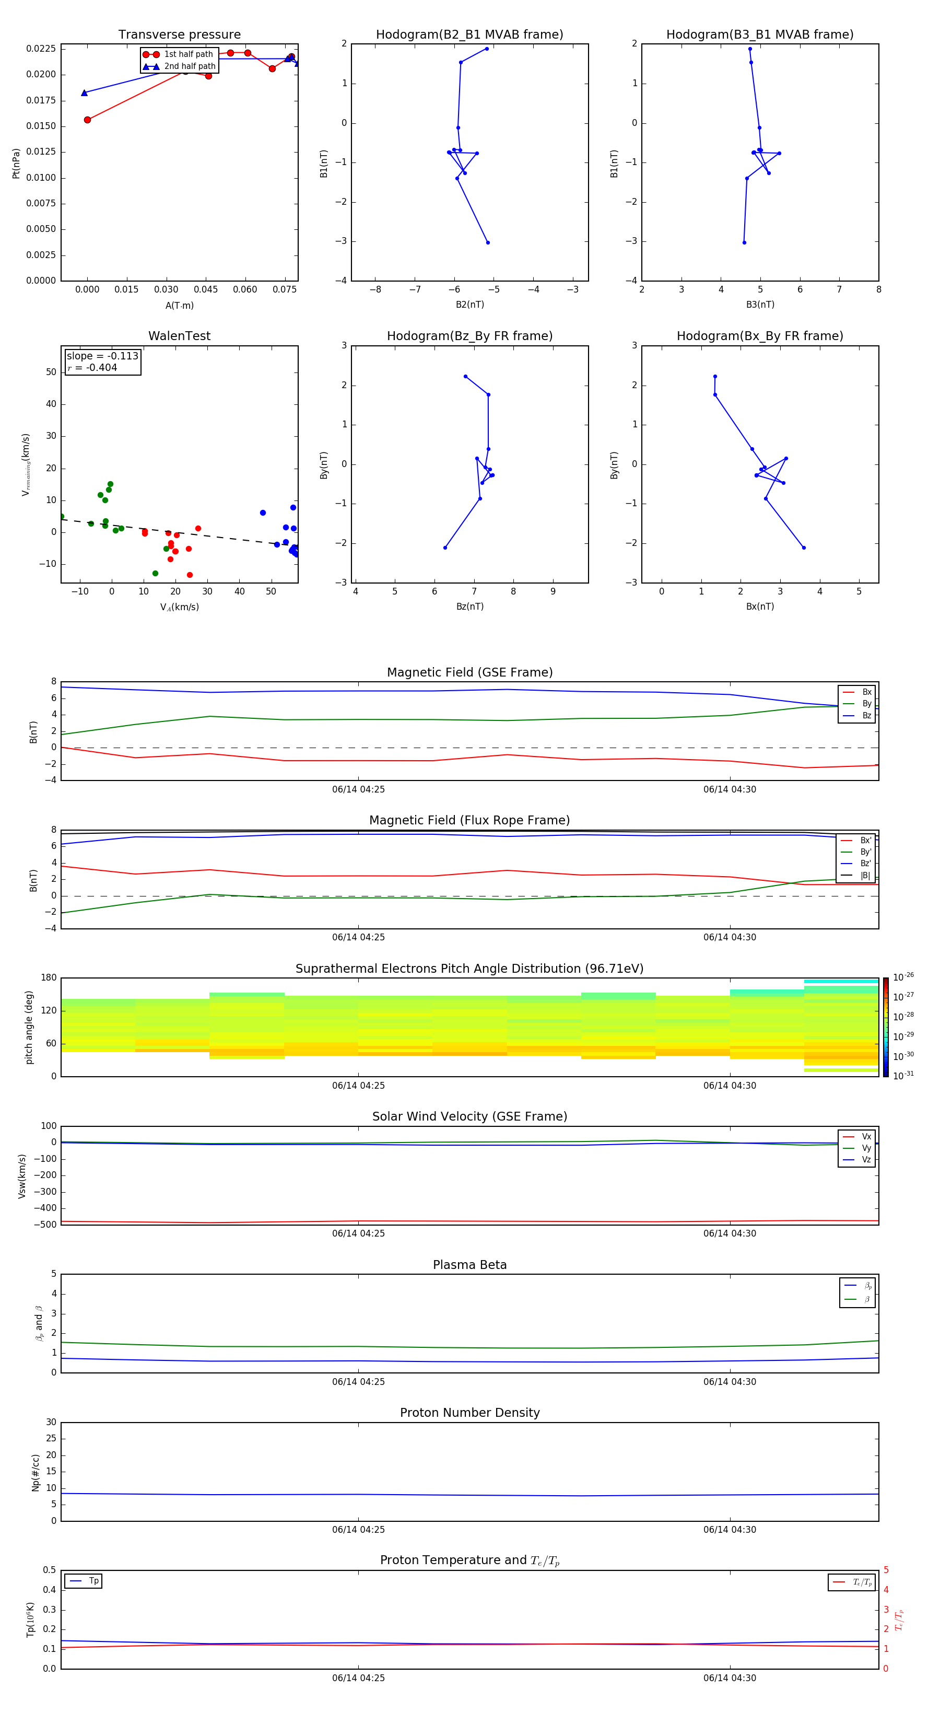The width and height of the screenshot is (940, 1724).
Task: Click the Suprathermal Electrons Pitch Angle title
Action: click(x=469, y=969)
